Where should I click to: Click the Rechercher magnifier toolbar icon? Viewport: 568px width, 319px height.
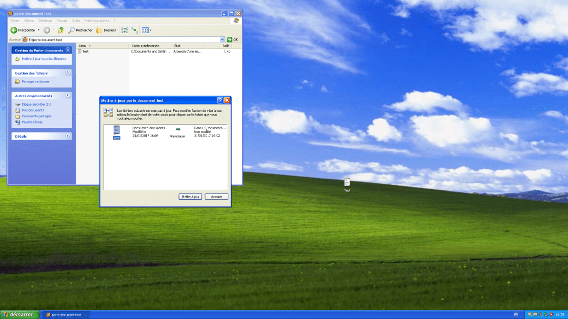point(72,30)
